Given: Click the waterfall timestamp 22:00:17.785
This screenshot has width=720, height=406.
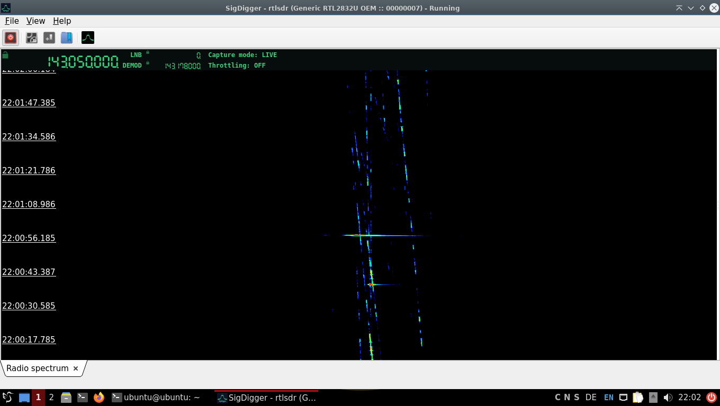Looking at the screenshot, I should 29,339.
